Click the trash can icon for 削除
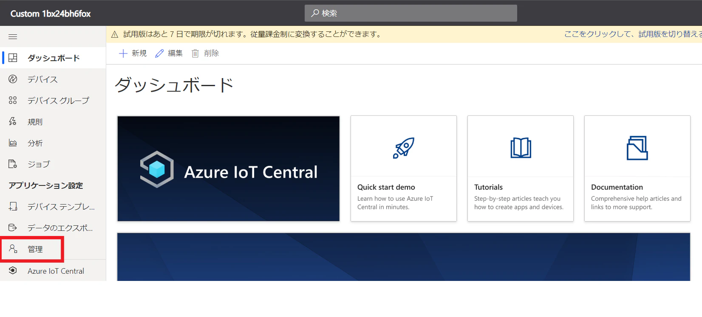Image resolution: width=702 pixels, height=317 pixels. pyautogui.click(x=195, y=53)
